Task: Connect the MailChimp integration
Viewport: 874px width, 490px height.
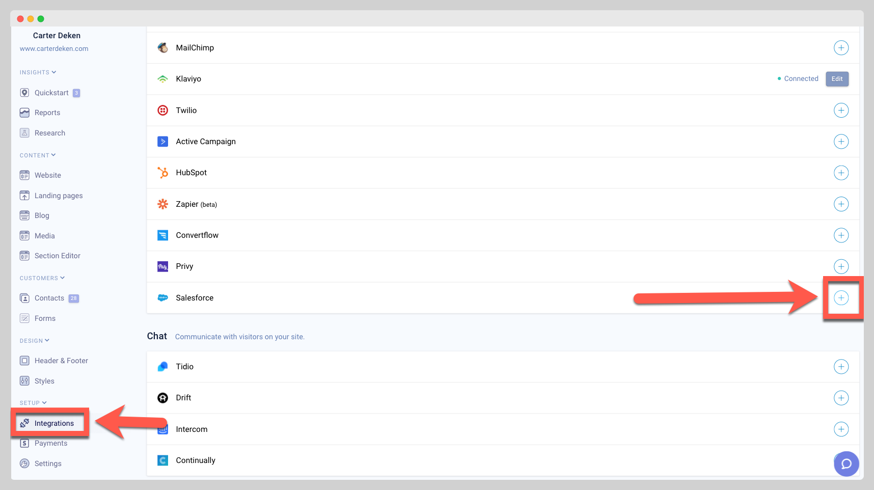Action: (x=841, y=47)
